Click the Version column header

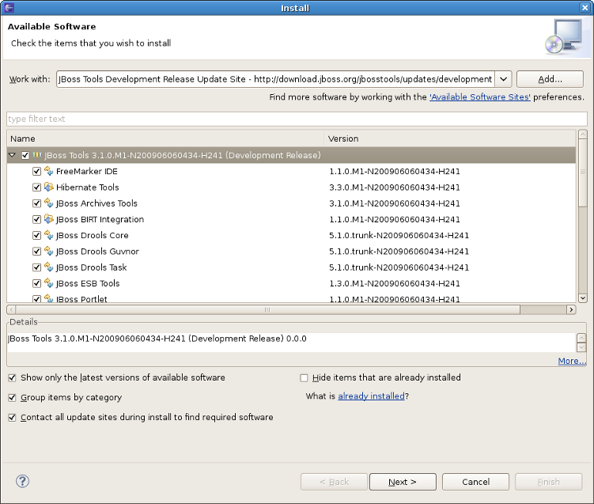tap(450, 138)
